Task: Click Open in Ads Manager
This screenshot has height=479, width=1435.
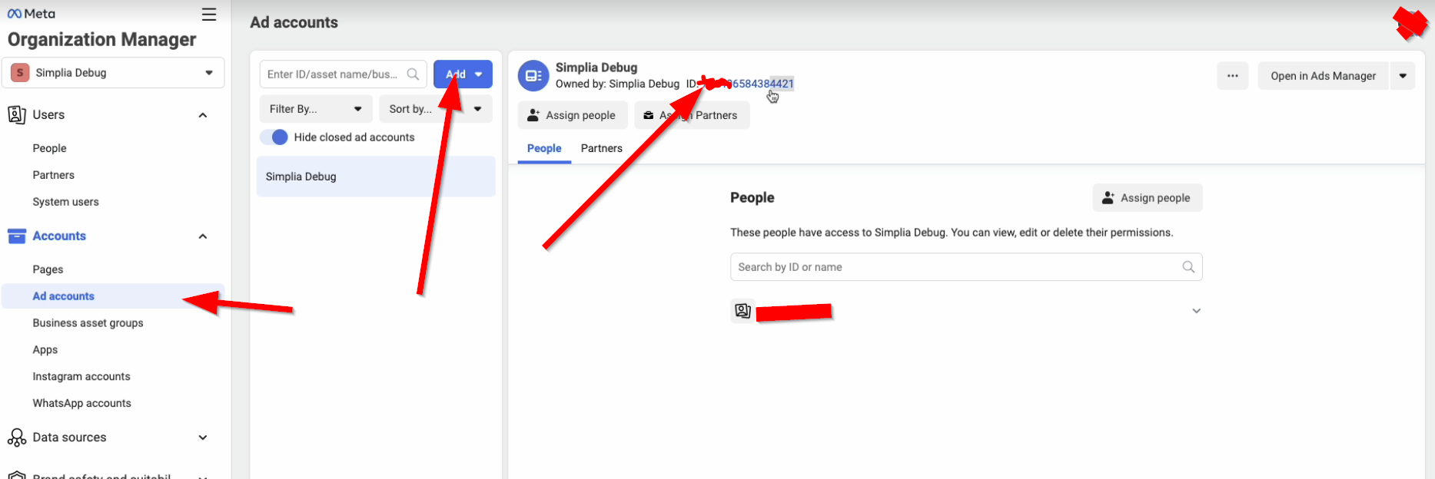Action: pyautogui.click(x=1324, y=76)
